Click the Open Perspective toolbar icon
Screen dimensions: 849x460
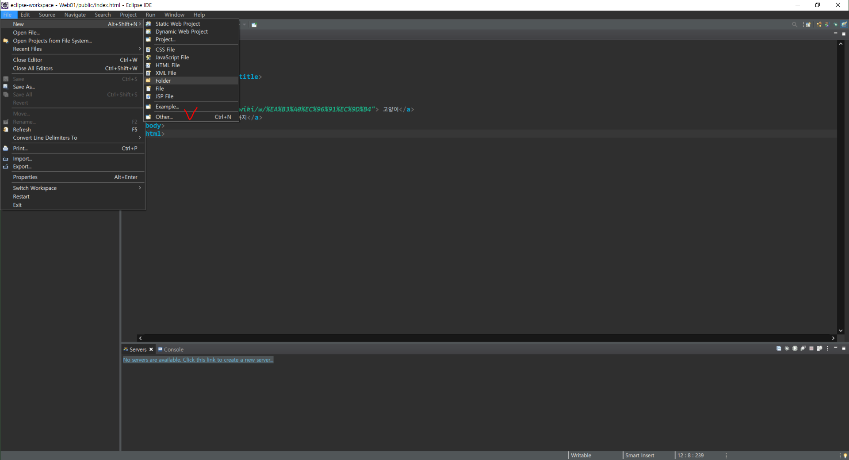(808, 24)
